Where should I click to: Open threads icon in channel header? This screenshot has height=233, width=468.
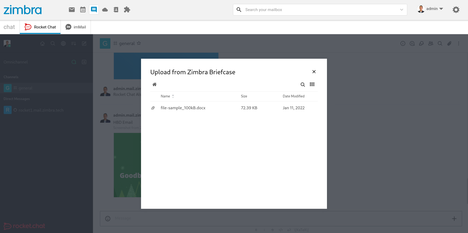pyautogui.click(x=412, y=43)
